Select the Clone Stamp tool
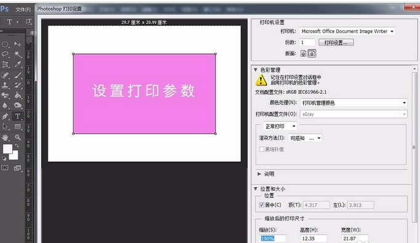This screenshot has height=243, width=420. [5, 85]
